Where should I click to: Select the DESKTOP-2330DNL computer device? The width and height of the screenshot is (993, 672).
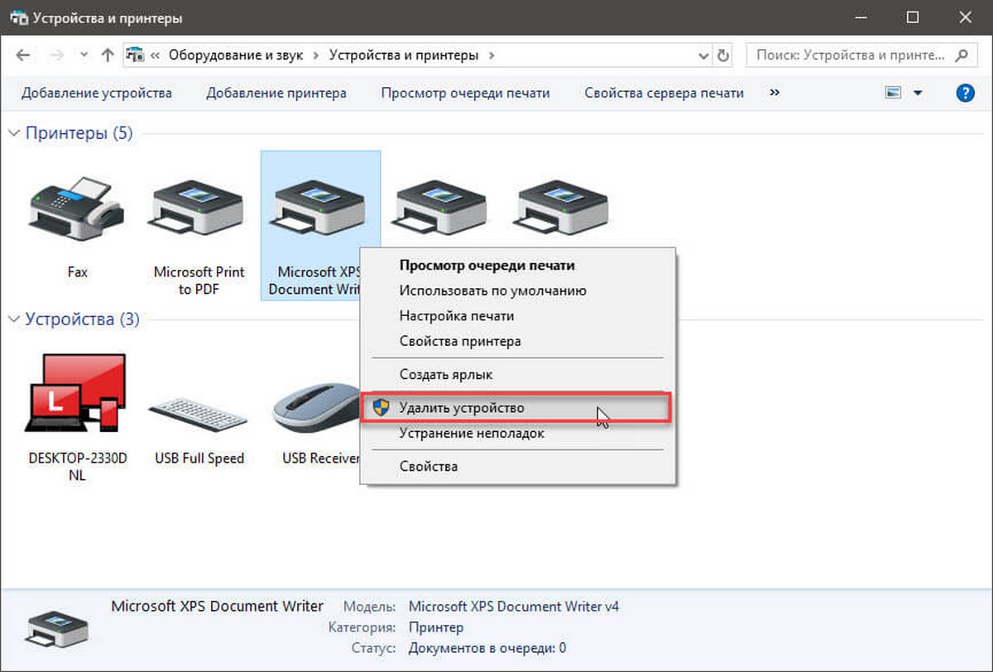tap(78, 393)
